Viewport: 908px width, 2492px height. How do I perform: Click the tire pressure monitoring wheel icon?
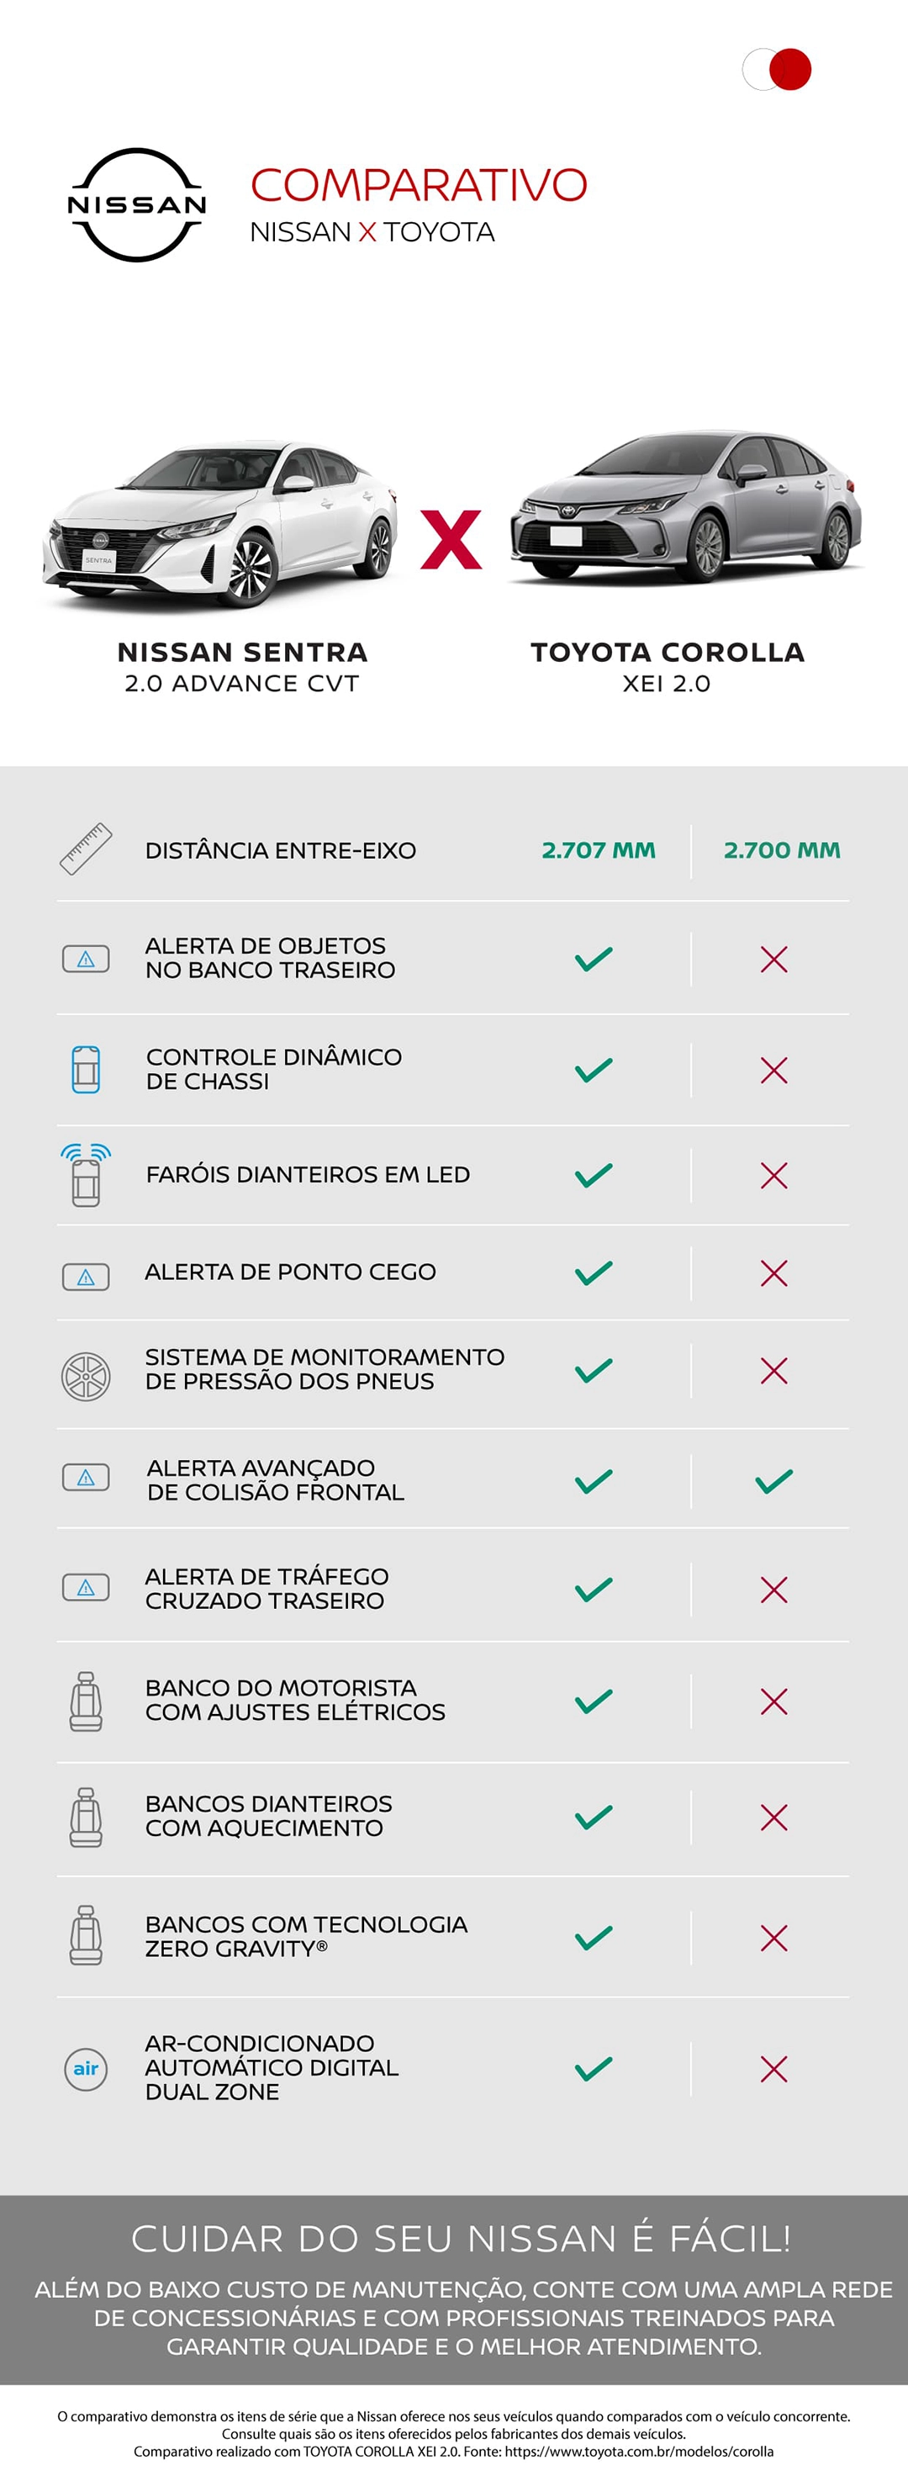tap(86, 1376)
